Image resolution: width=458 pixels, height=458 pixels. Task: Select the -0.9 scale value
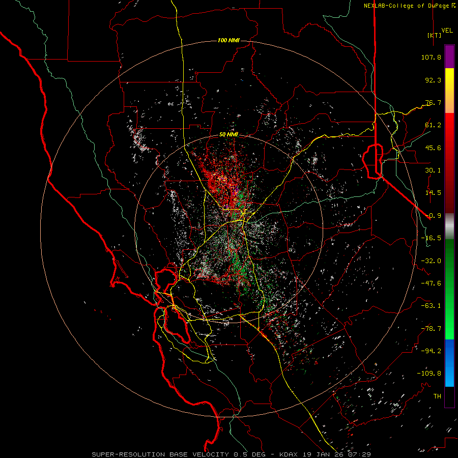(433, 216)
